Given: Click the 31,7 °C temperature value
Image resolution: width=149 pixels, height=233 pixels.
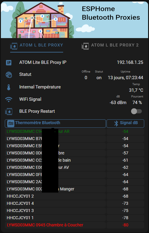Looking at the screenshot, I should [136, 90].
